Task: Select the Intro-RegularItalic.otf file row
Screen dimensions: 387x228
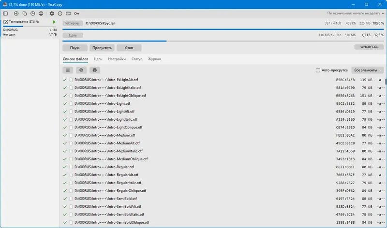Action: [223, 183]
